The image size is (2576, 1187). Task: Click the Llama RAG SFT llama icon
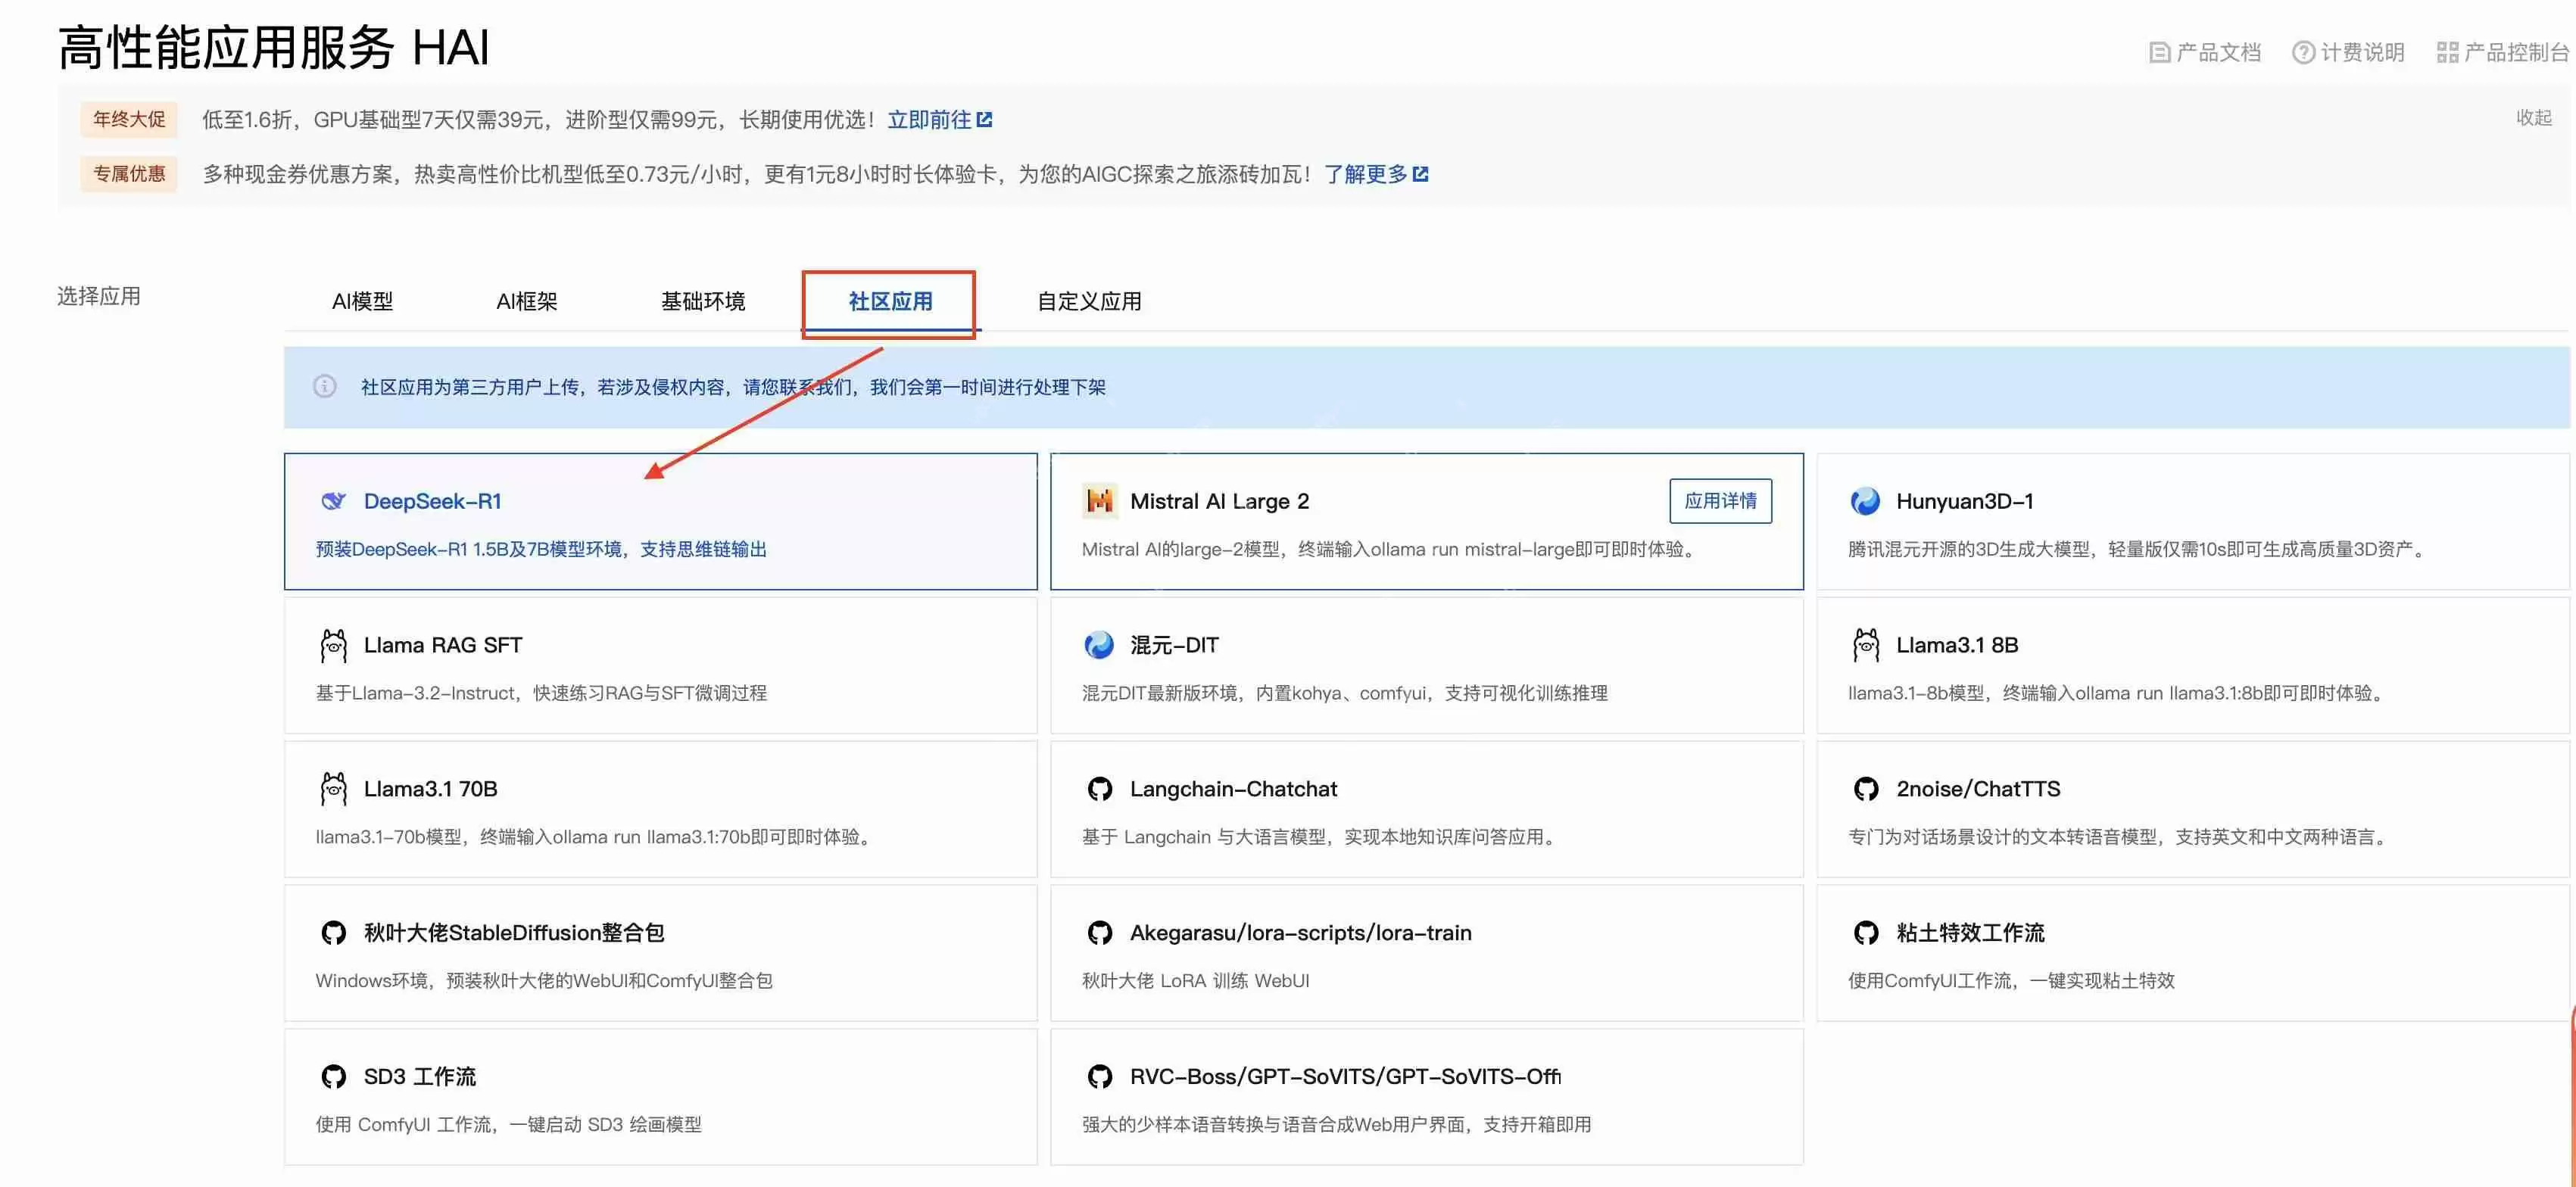pyautogui.click(x=333, y=645)
